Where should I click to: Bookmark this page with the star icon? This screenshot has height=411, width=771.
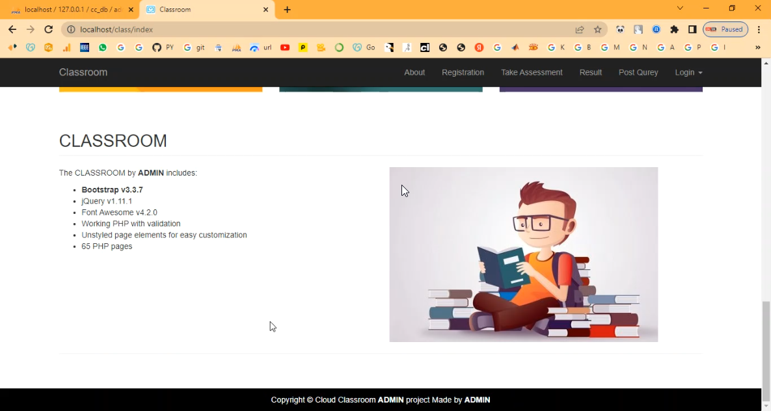click(597, 29)
